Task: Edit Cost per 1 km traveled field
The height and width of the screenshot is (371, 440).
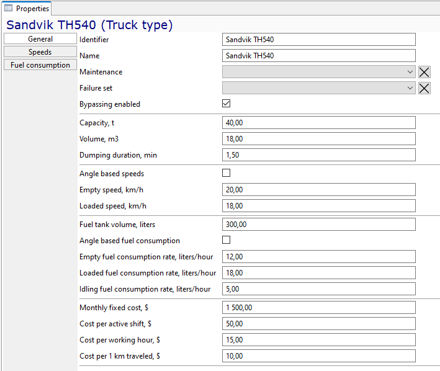Action: [319, 356]
